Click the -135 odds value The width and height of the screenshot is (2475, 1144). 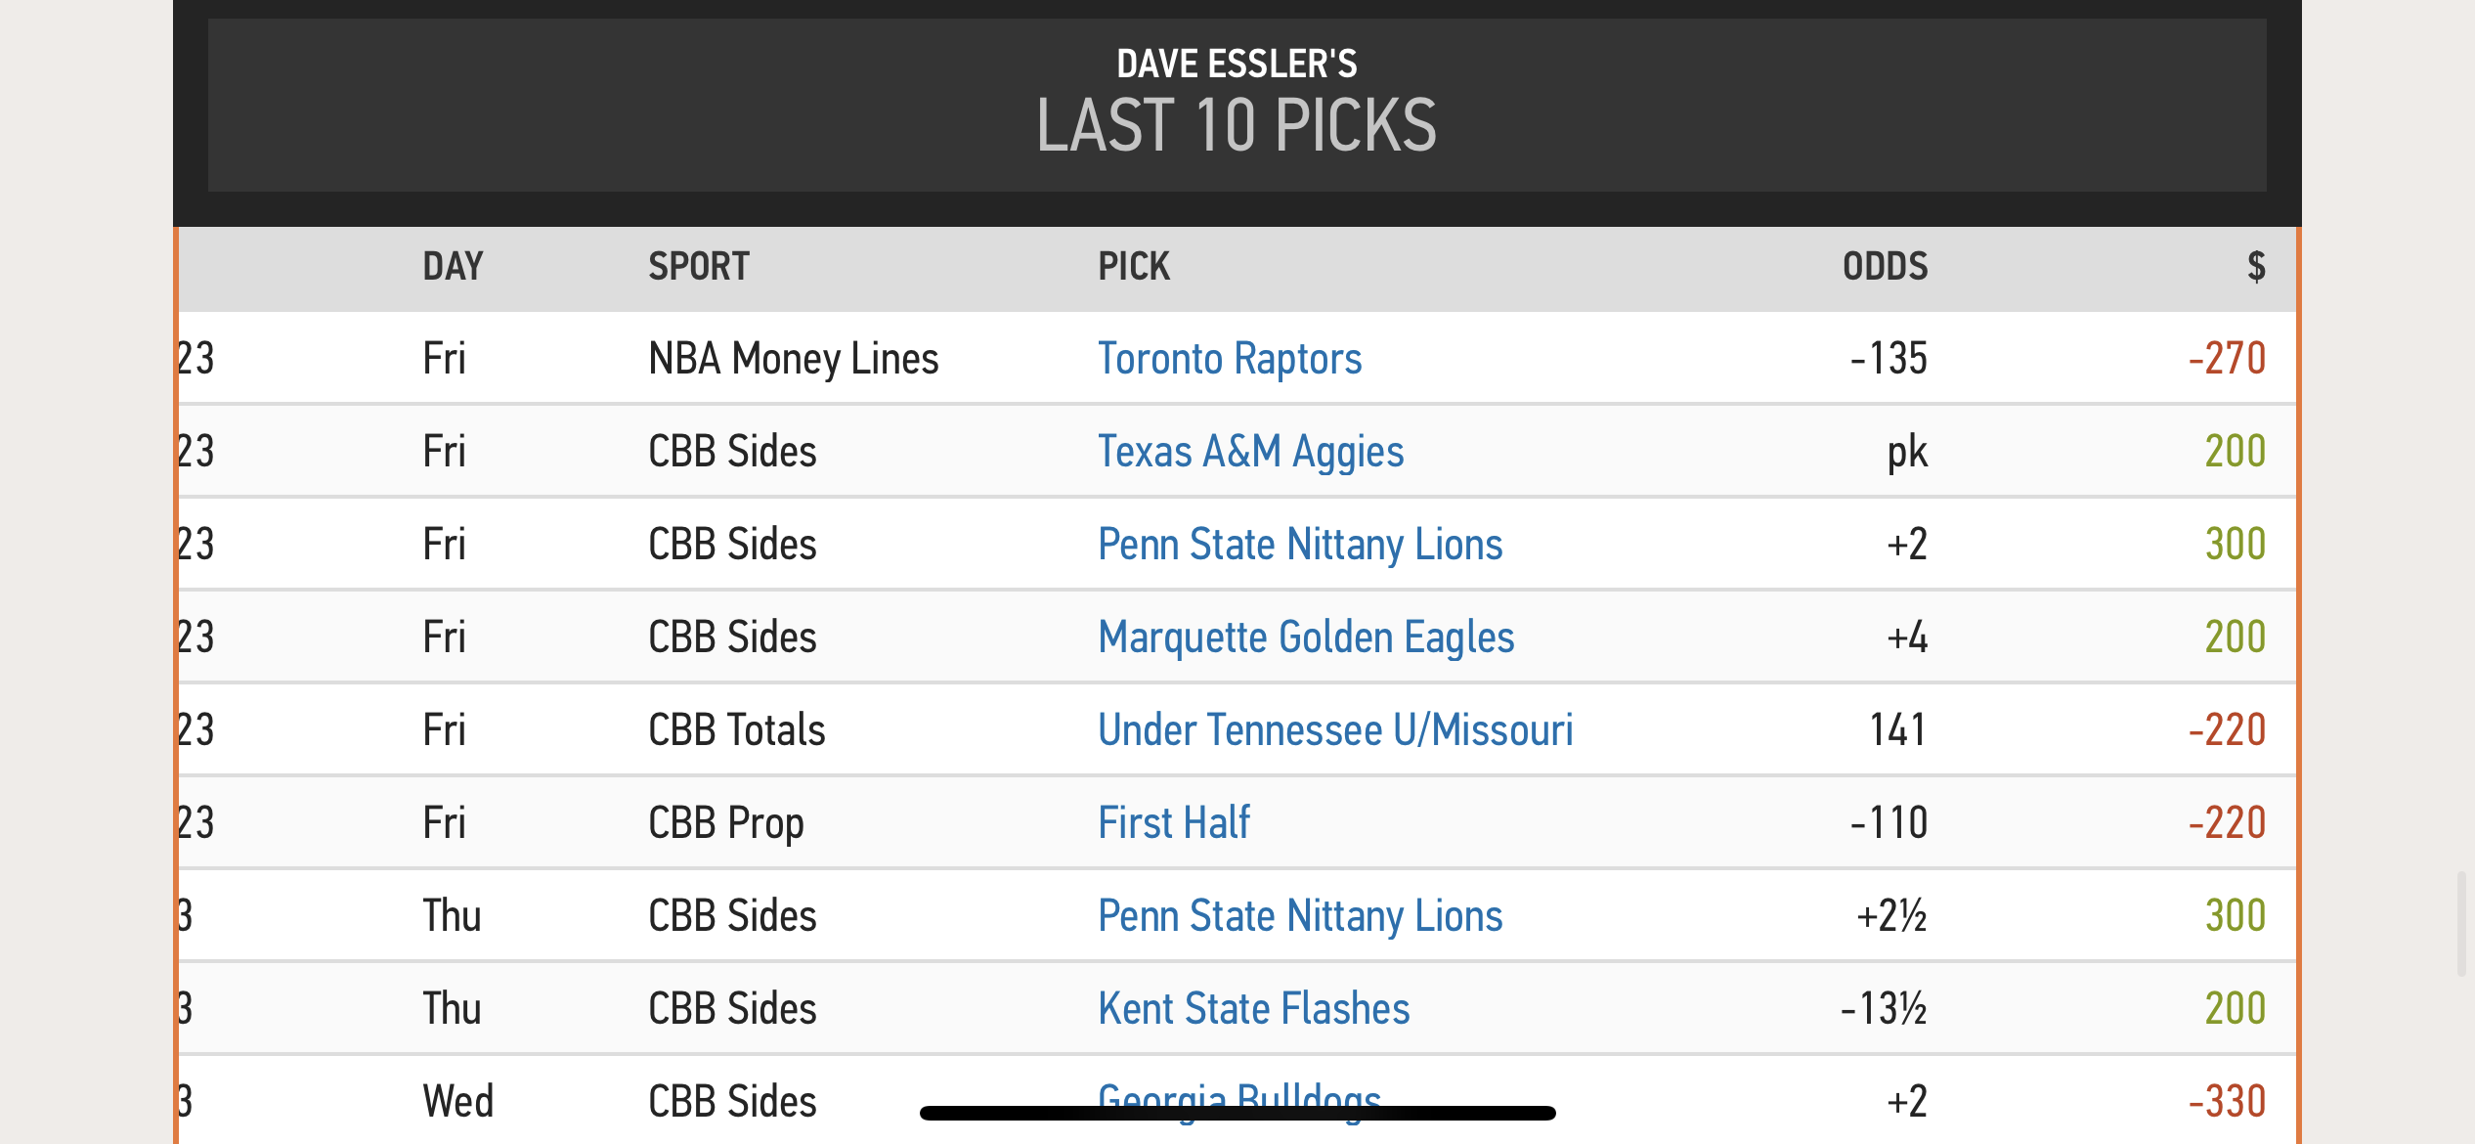pos(1888,359)
